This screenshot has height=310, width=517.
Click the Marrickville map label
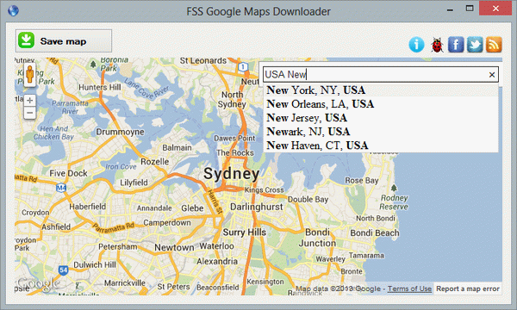coord(125,283)
